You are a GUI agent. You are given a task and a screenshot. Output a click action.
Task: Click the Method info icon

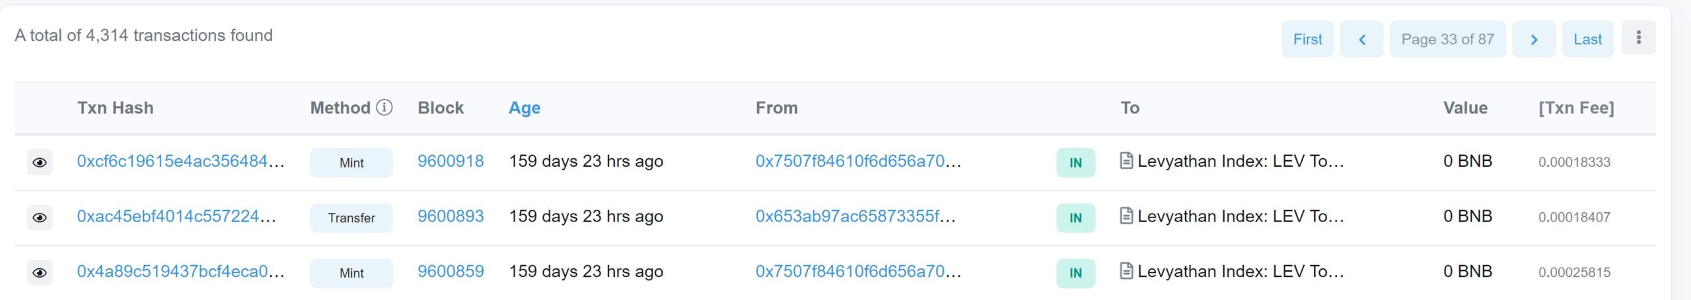click(x=384, y=107)
